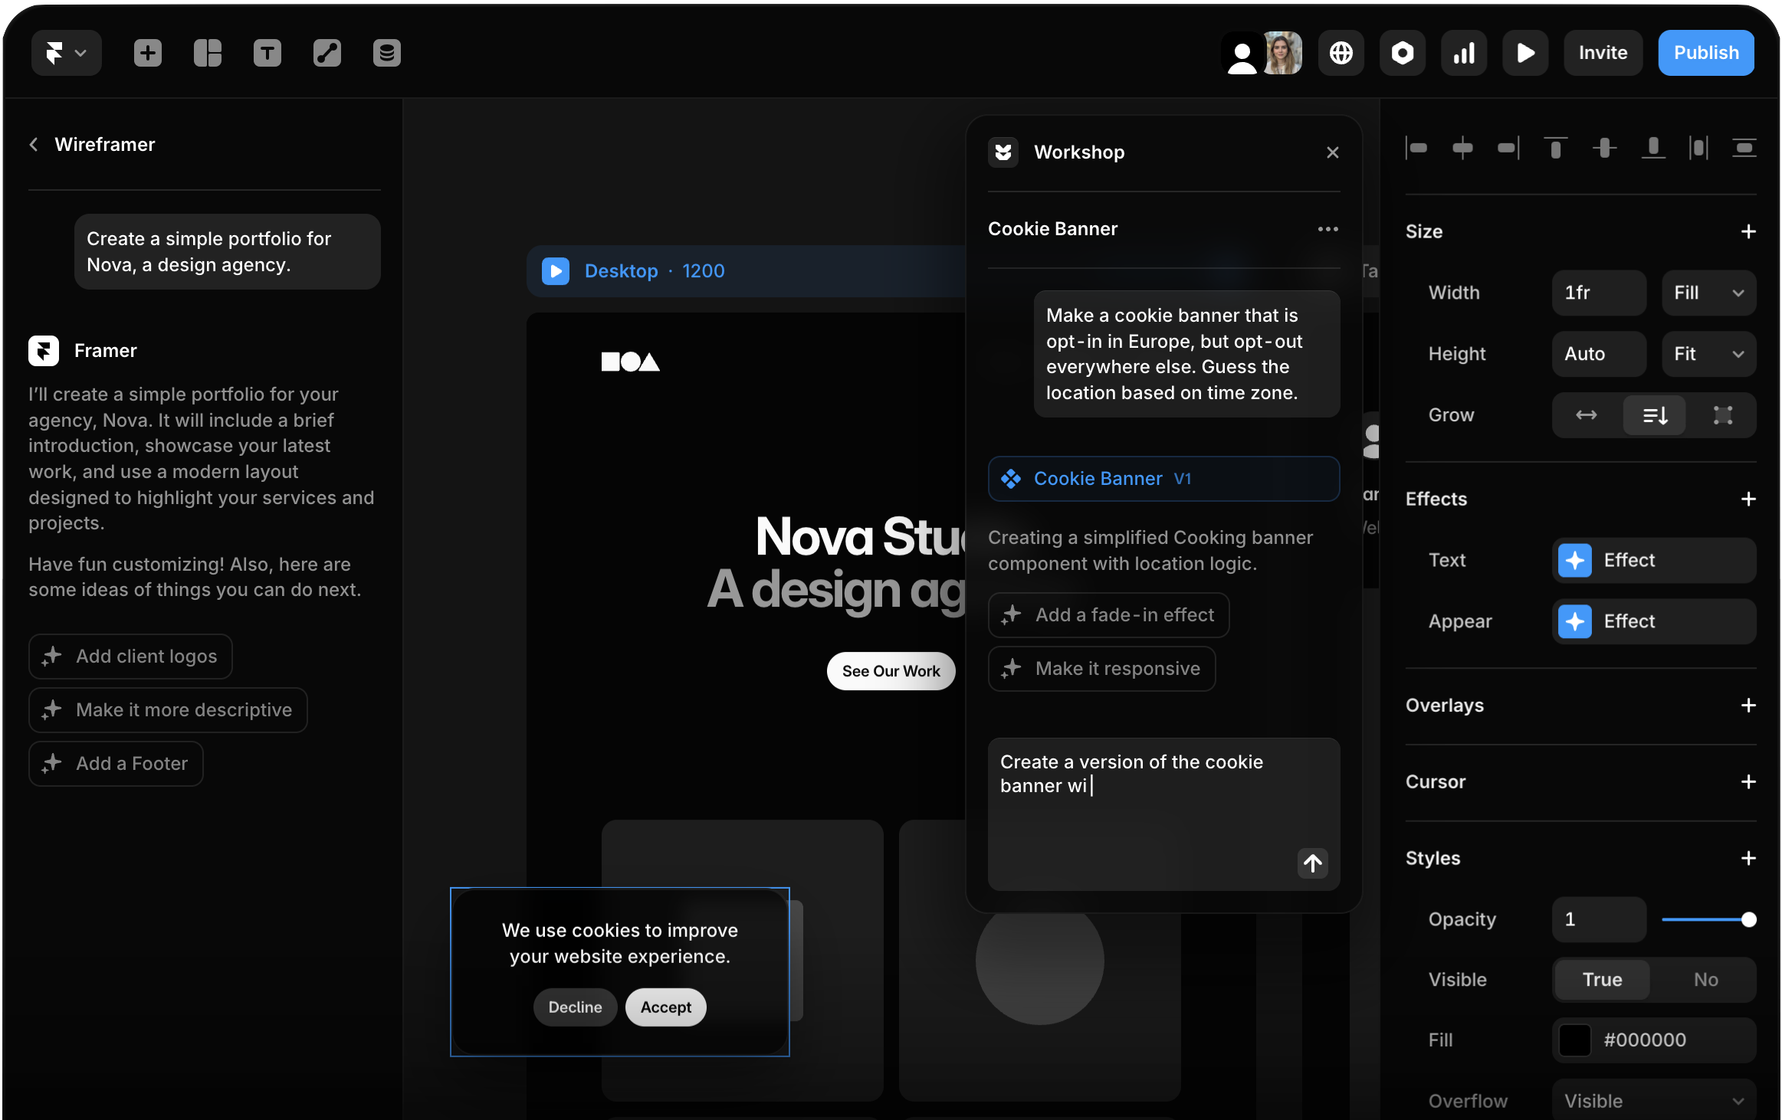Screen dimensions: 1782x1120
Task: Click the Preview play button
Action: click(x=1524, y=53)
